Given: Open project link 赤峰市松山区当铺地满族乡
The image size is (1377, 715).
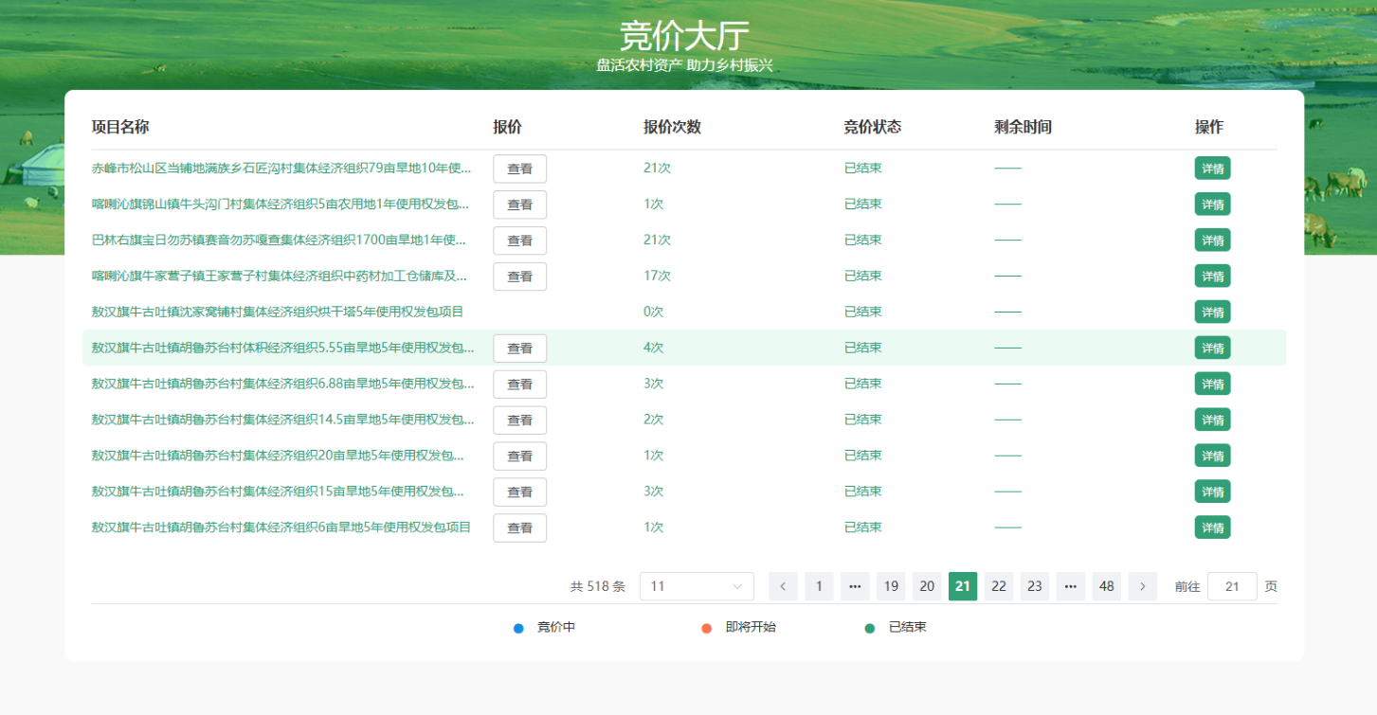Looking at the screenshot, I should (281, 169).
